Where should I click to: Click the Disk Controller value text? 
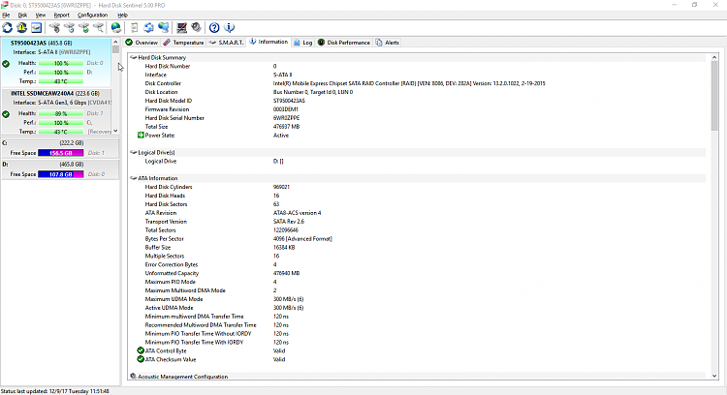[409, 83]
